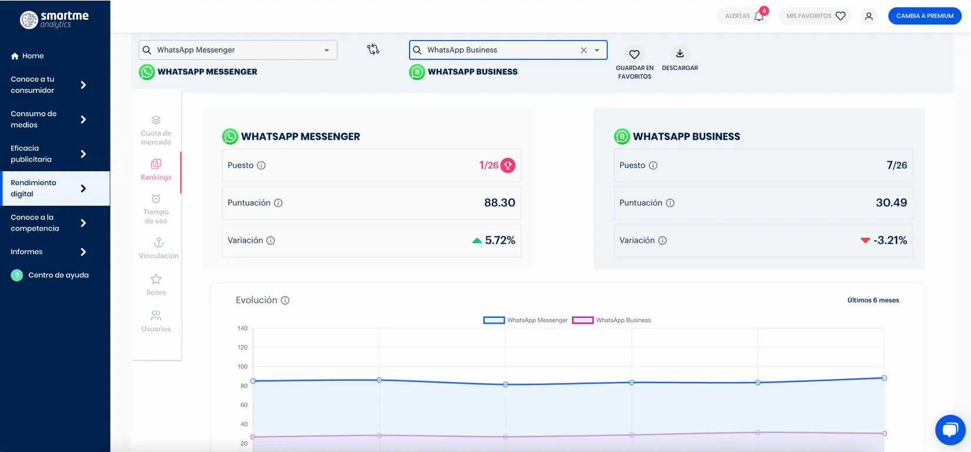Click the WhatsApp Messenger search field
The width and height of the screenshot is (971, 452).
click(x=238, y=50)
